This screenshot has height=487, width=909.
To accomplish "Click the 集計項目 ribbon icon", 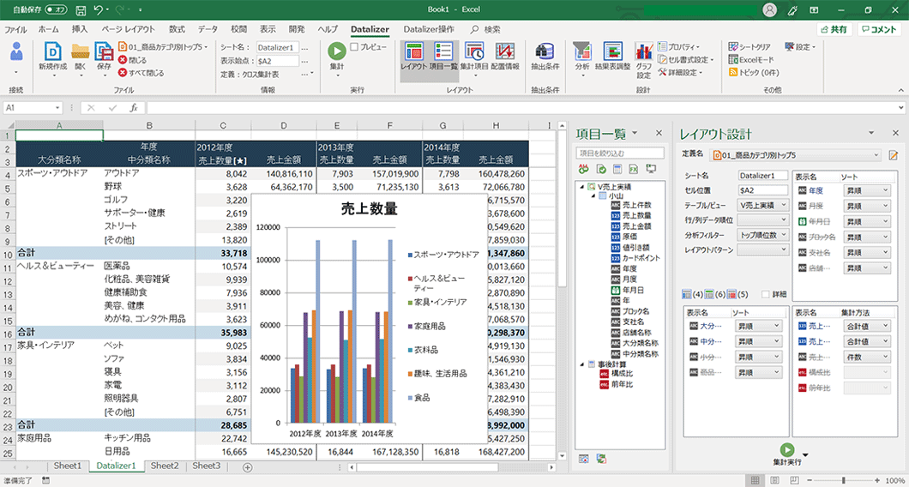I will pos(474,52).
